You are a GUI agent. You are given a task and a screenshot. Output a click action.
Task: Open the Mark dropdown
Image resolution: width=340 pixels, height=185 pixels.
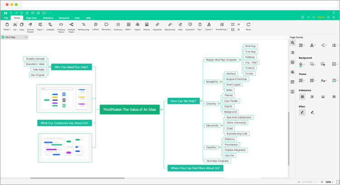pyautogui.click(x=128, y=26)
